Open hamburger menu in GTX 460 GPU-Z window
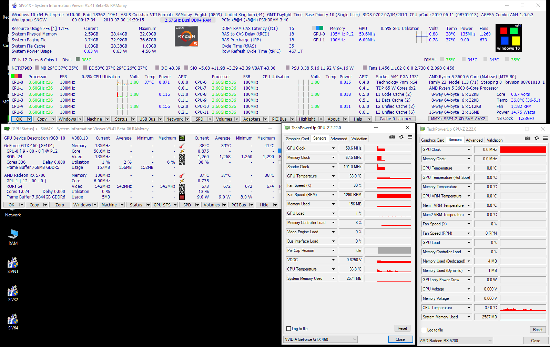 coord(410,137)
